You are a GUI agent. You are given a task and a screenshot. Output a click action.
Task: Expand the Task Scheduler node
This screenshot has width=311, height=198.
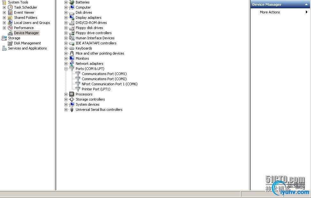point(4,8)
